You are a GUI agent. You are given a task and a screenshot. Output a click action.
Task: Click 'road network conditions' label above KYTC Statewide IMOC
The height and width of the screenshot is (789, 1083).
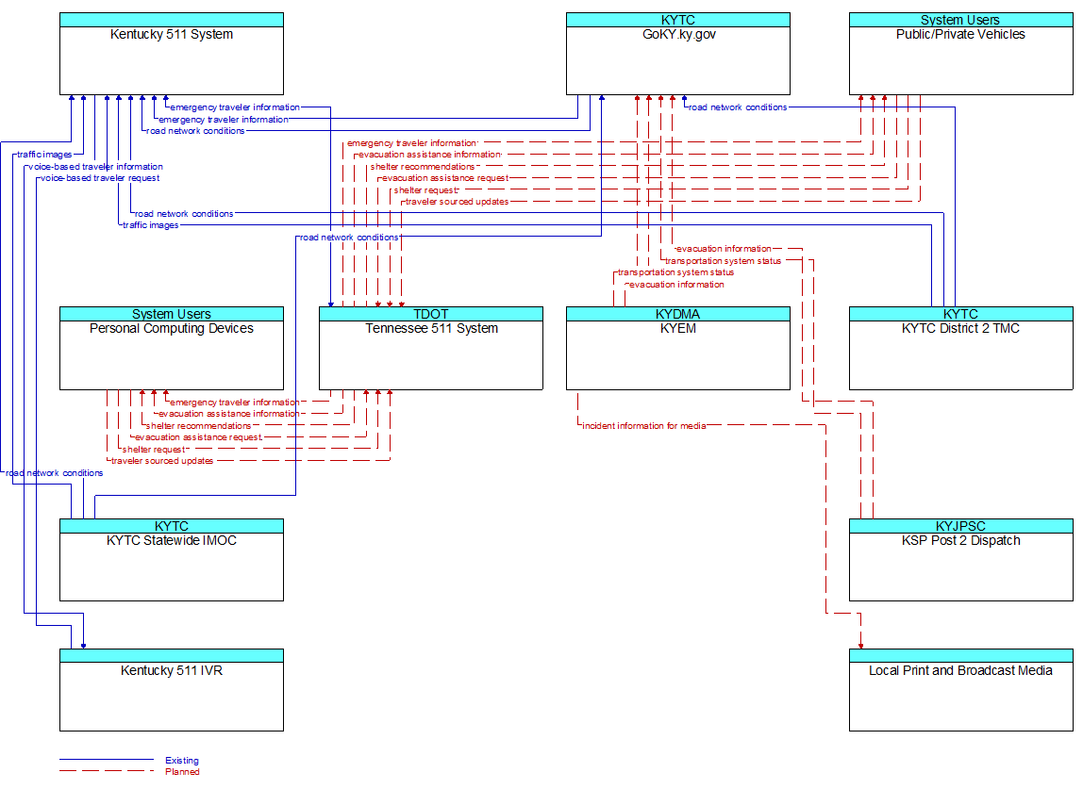coord(54,473)
